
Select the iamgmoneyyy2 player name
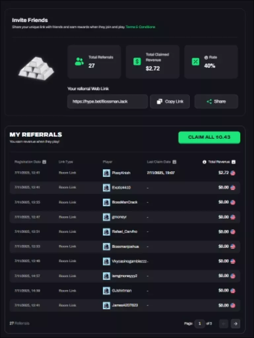(125, 276)
